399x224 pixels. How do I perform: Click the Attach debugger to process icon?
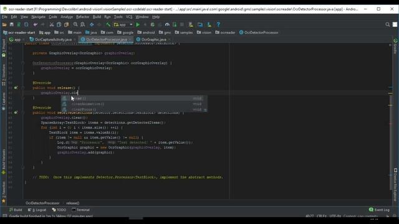coord(175,25)
